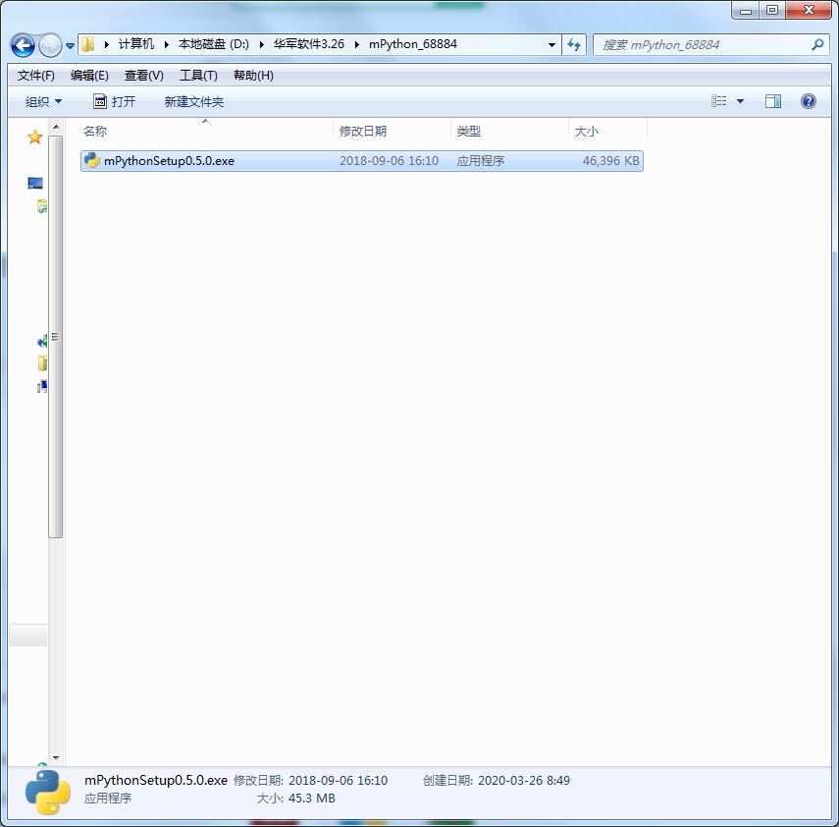Click the refresh icon next to the address bar
This screenshot has height=827, width=839.
pos(574,45)
